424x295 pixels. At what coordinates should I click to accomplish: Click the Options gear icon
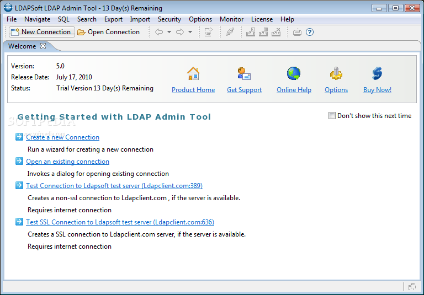tap(336, 73)
